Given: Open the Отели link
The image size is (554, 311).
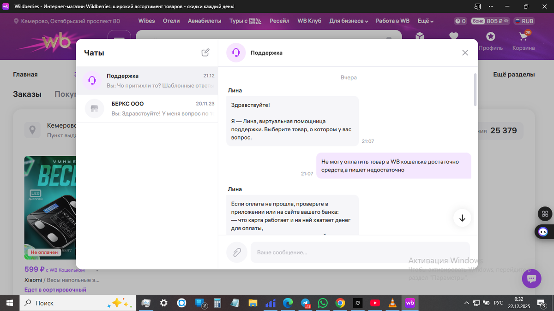Looking at the screenshot, I should (171, 21).
